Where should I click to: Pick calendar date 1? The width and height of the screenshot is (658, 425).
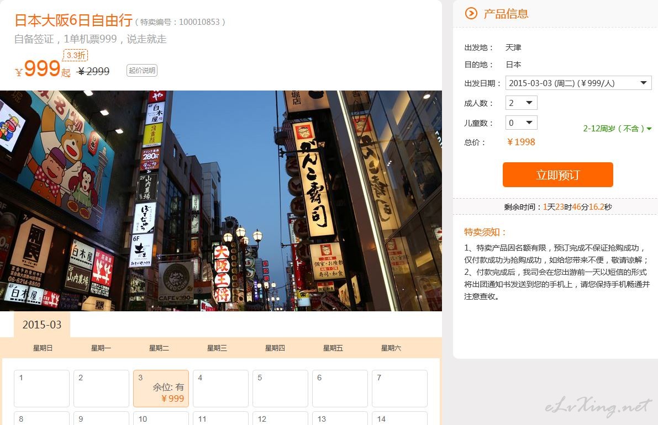tap(41, 389)
